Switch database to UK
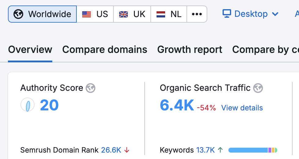Viewport: 299px width, 159px height. 132,14
